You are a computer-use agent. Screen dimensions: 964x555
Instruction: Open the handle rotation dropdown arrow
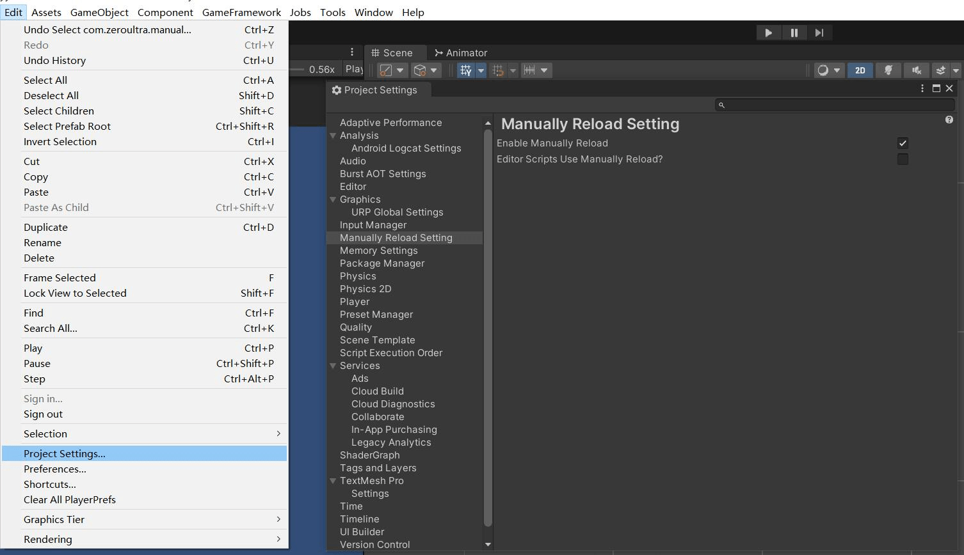tap(434, 70)
